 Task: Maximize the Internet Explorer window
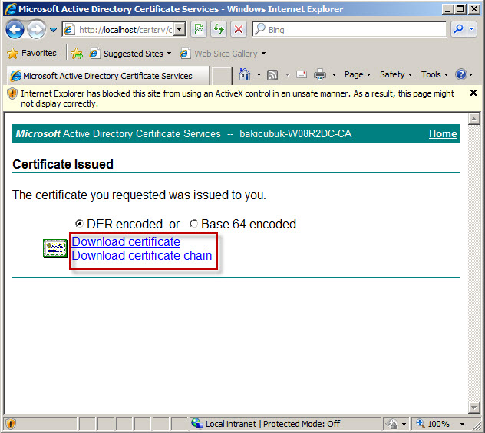coord(460,9)
